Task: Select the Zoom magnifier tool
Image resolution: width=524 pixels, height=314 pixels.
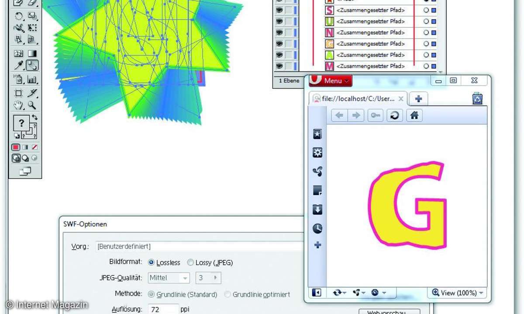Action: [32, 105]
